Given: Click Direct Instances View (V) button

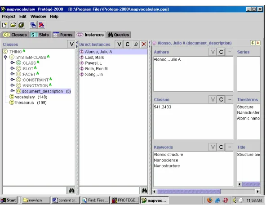Looking at the screenshot, I should tap(119, 45).
